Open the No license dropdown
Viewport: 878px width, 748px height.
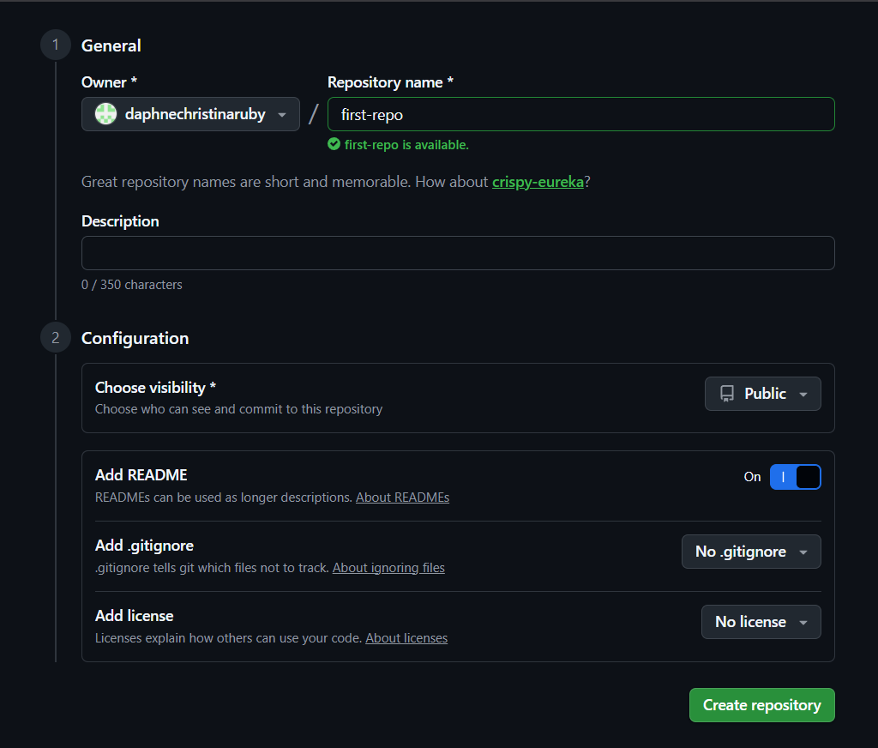click(761, 622)
